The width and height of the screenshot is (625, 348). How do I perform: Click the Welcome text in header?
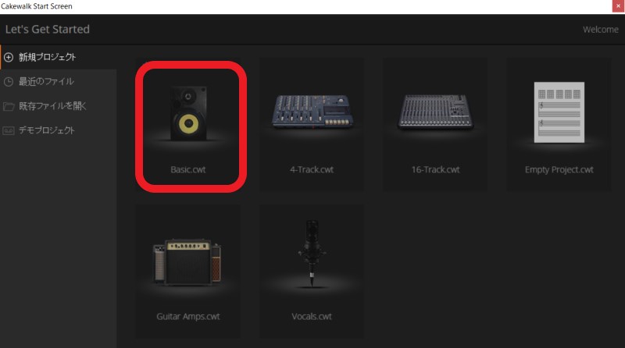coord(601,30)
